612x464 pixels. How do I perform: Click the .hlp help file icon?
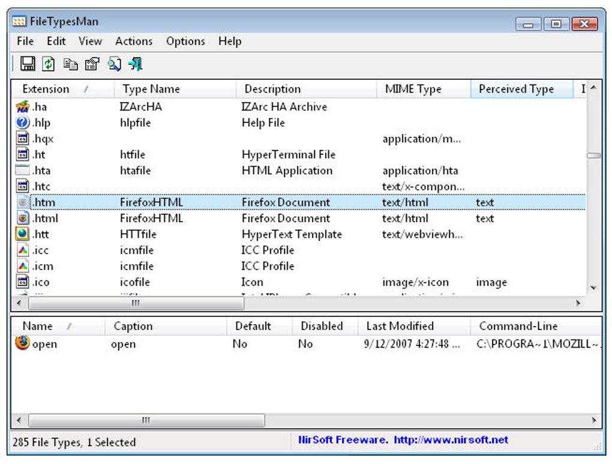pyautogui.click(x=23, y=122)
